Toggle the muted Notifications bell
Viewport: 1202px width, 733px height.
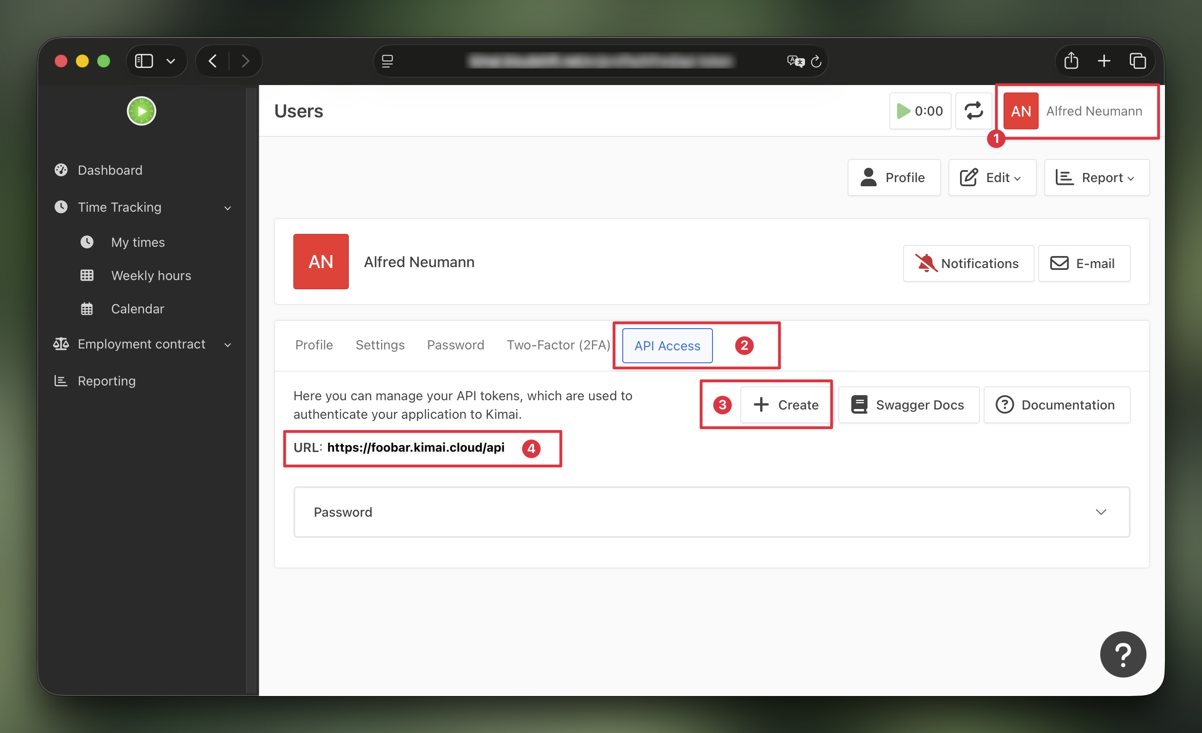tap(968, 263)
